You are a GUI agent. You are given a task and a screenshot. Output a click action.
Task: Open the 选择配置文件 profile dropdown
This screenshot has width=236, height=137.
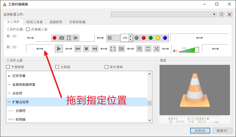point(164,14)
